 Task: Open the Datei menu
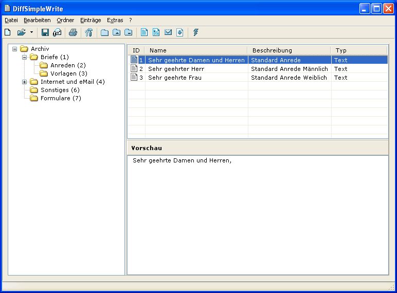[x=11, y=20]
